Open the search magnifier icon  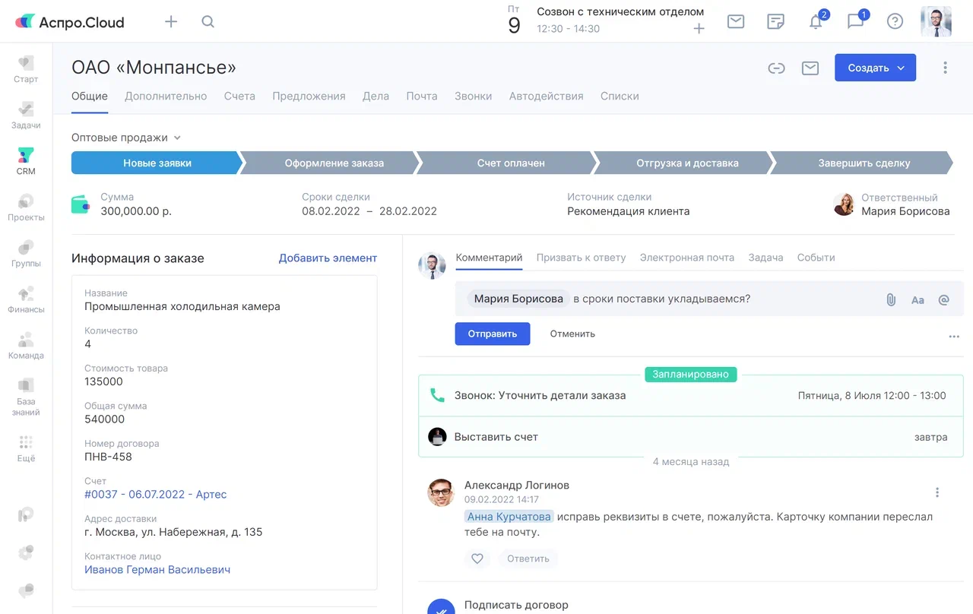208,22
